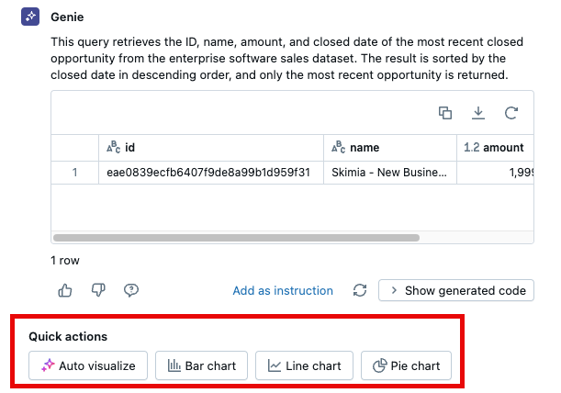Image resolution: width=561 pixels, height=393 pixels.
Task: Click the Genie sparkle avatar icon
Action: click(30, 17)
